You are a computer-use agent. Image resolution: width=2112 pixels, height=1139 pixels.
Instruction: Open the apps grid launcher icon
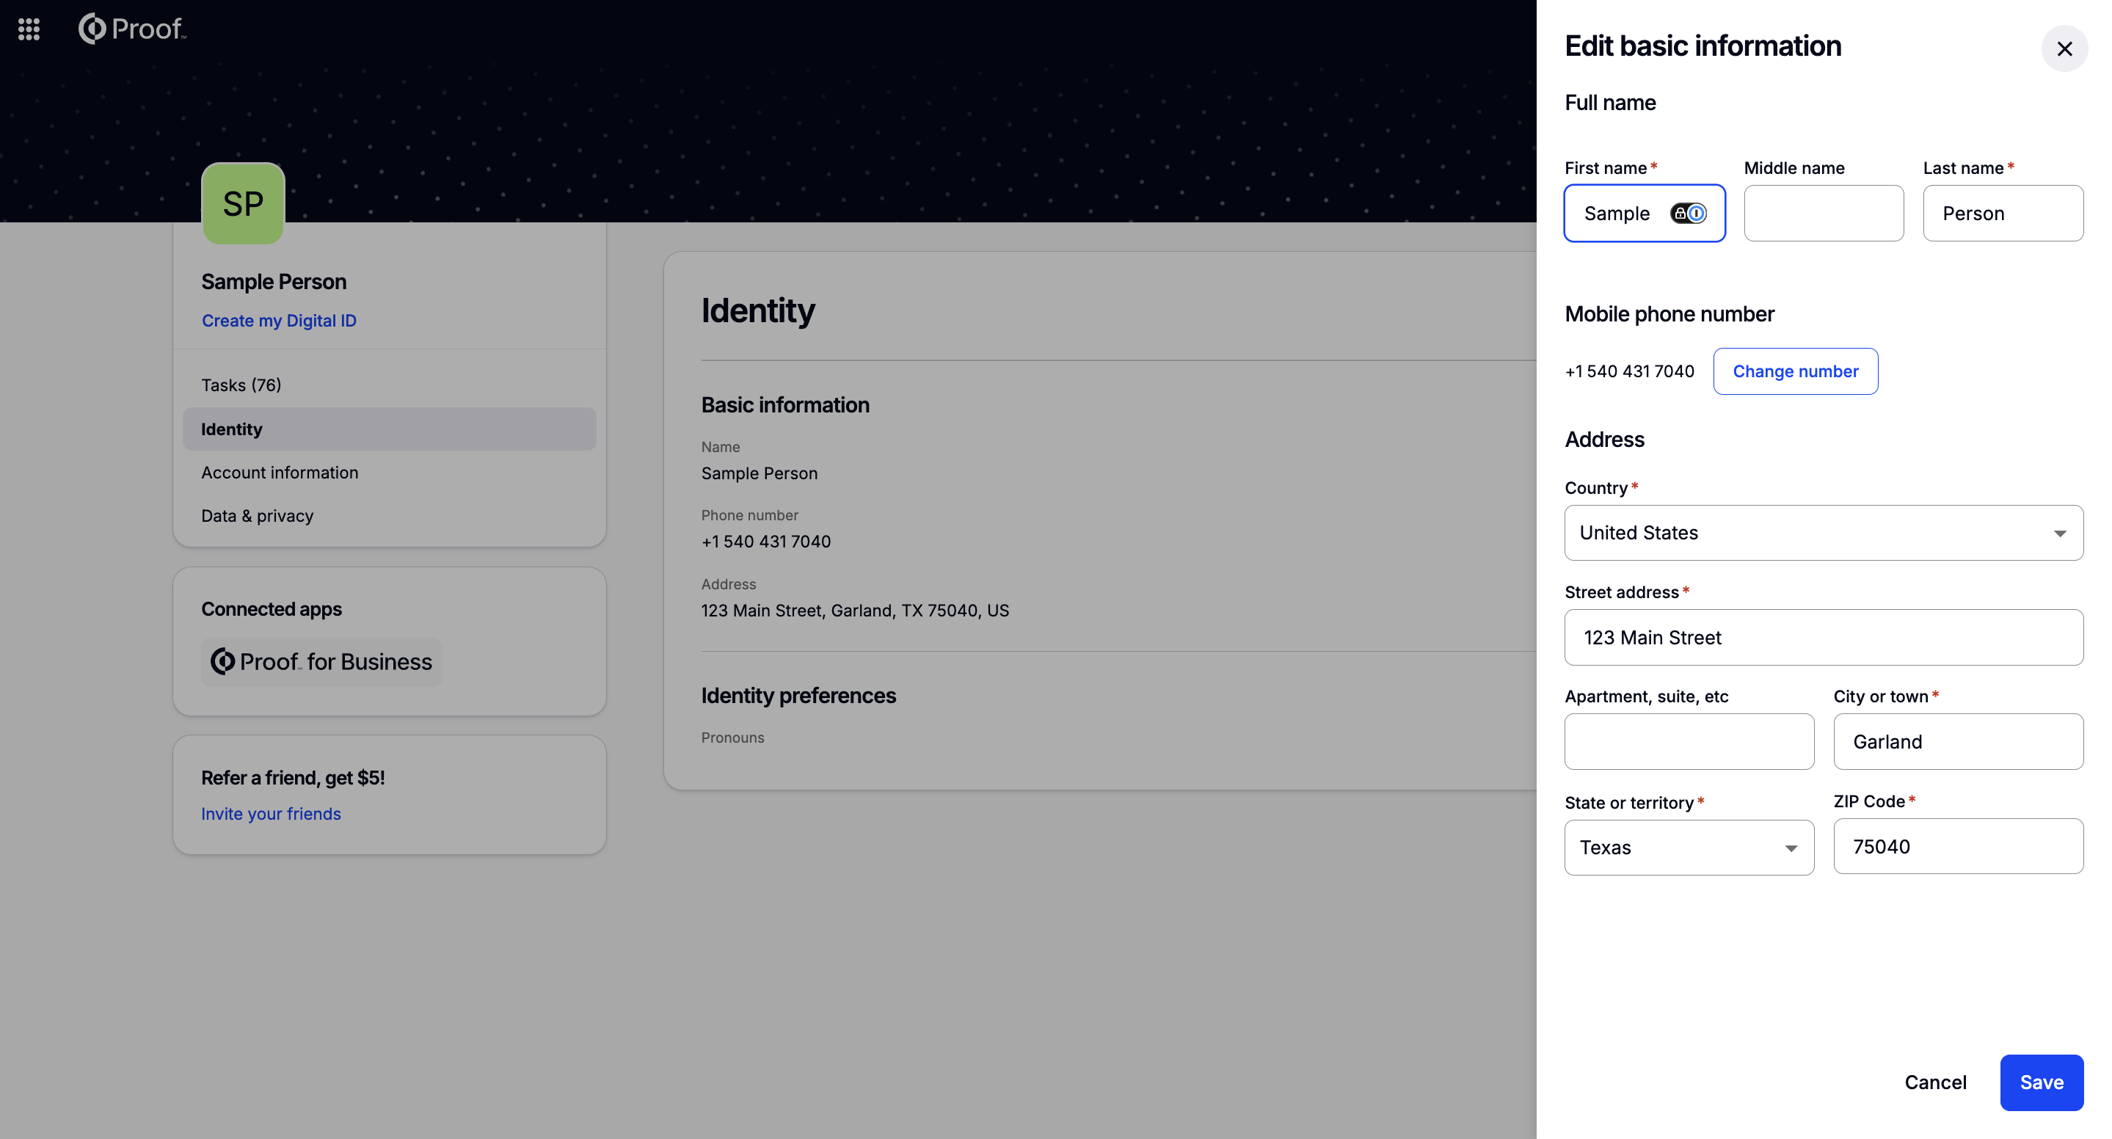[29, 29]
